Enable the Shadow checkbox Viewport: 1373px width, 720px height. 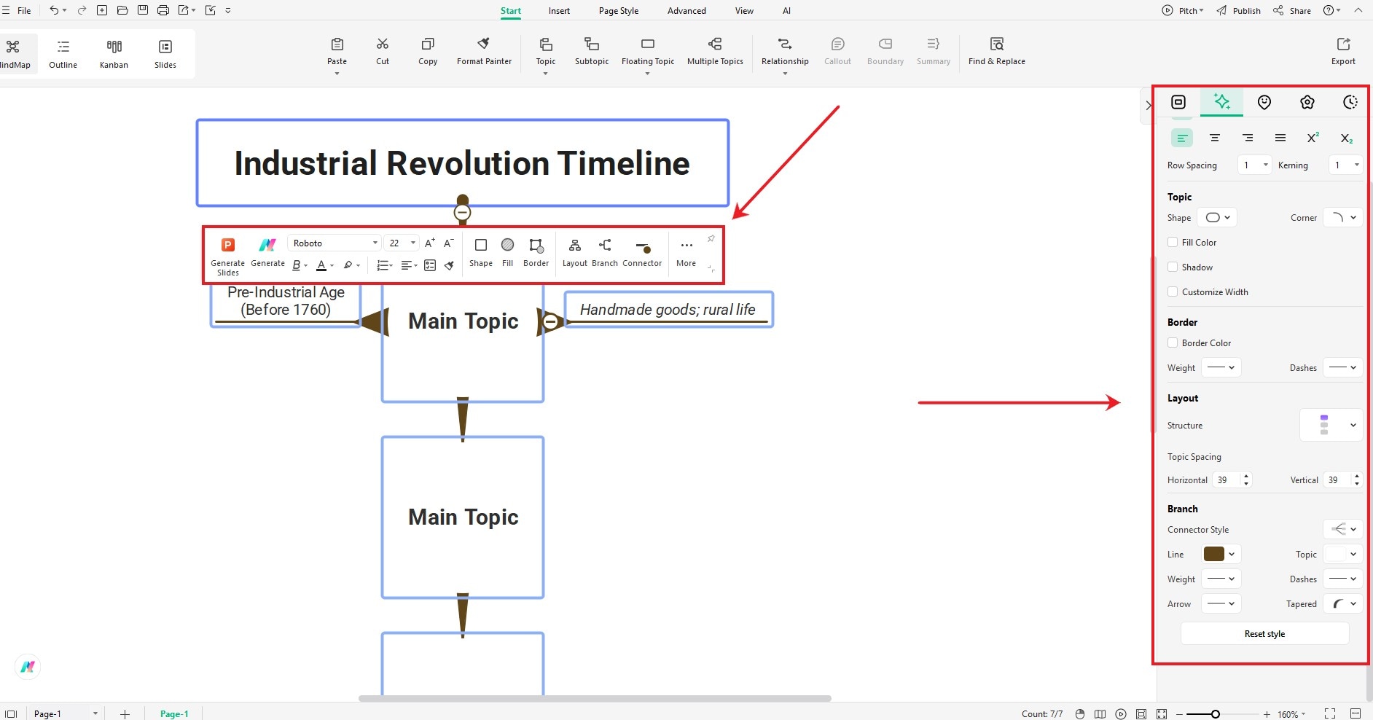[x=1173, y=267]
